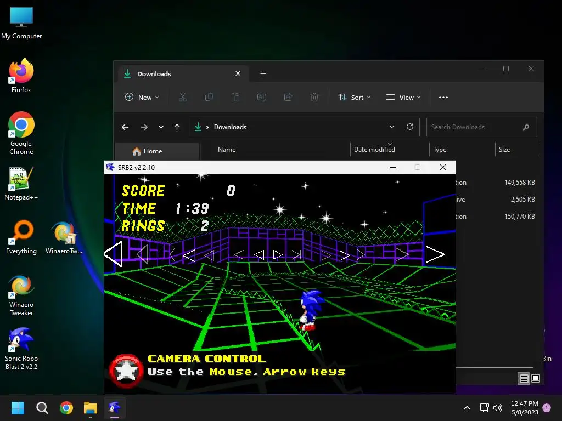Open Chrome from the taskbar
This screenshot has height=421, width=562.
(x=66, y=408)
